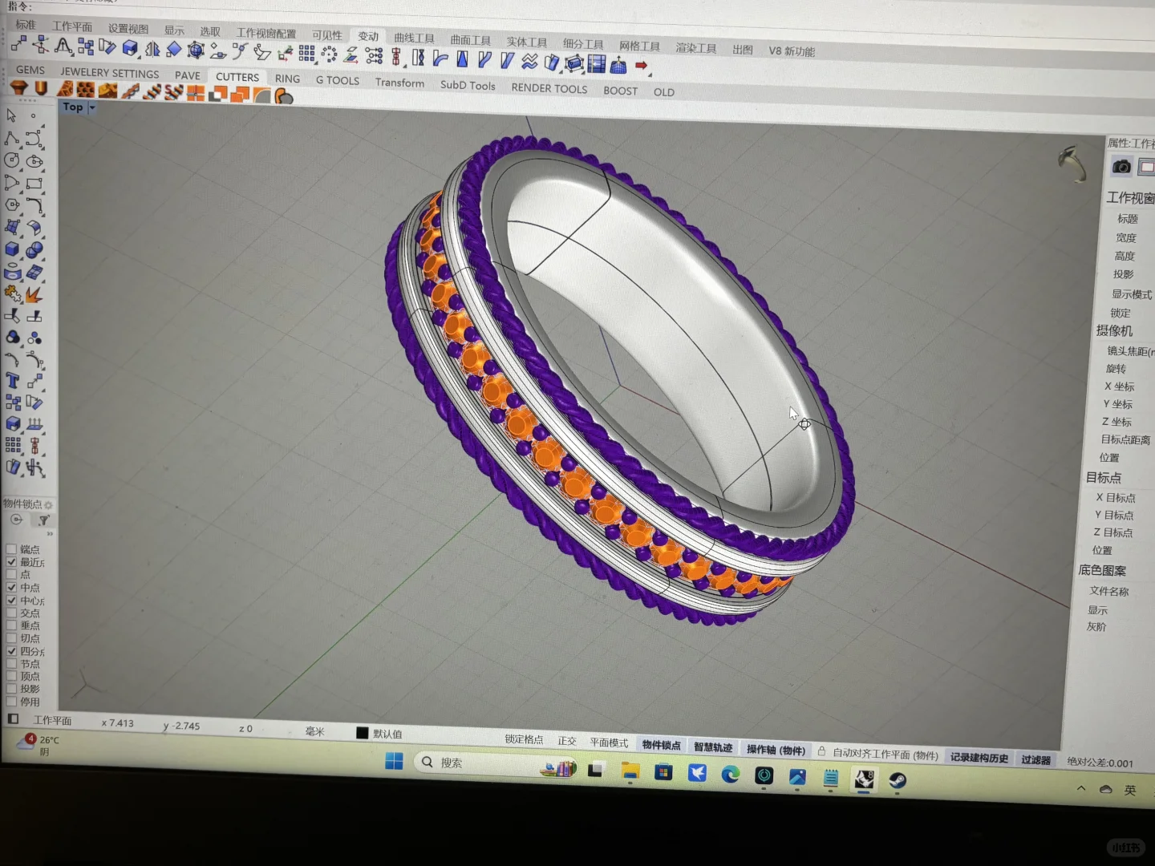The width and height of the screenshot is (1155, 866).
Task: Click the Windows Start button
Action: (x=394, y=761)
